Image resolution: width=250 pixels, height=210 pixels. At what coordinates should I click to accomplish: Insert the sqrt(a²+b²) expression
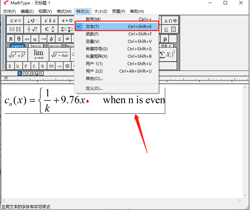(x=17, y=54)
